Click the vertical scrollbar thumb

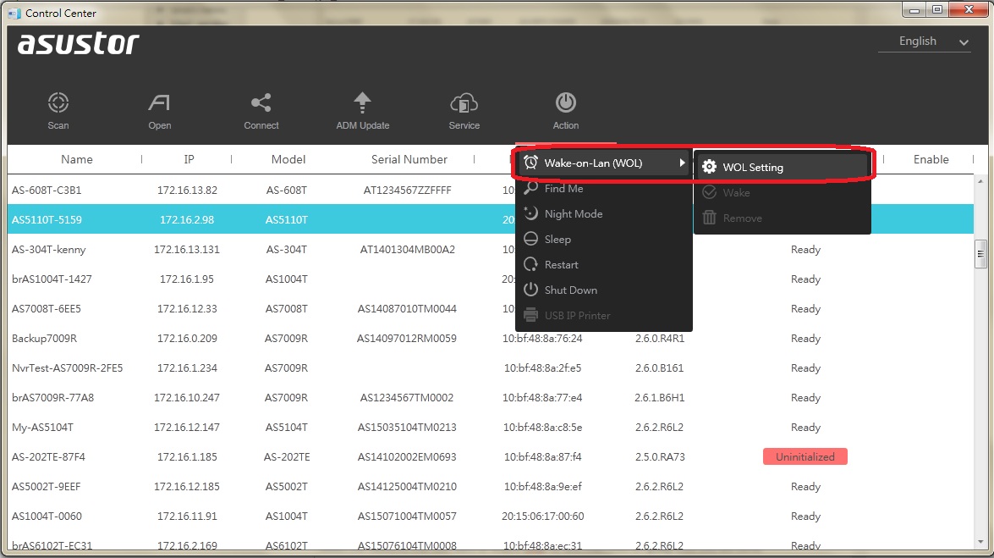point(980,254)
